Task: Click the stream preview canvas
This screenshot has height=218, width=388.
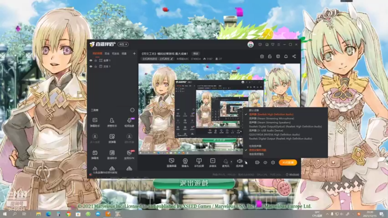Action: (x=219, y=109)
